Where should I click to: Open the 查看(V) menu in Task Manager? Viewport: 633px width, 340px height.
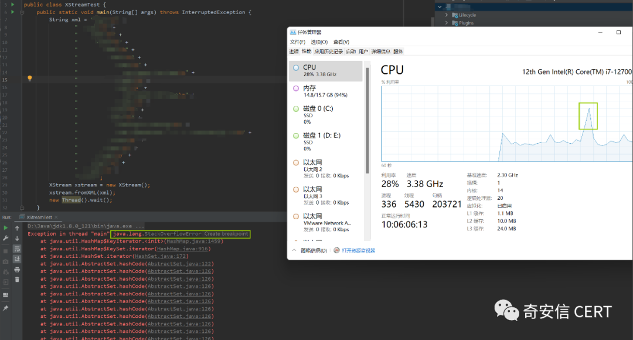tap(341, 42)
